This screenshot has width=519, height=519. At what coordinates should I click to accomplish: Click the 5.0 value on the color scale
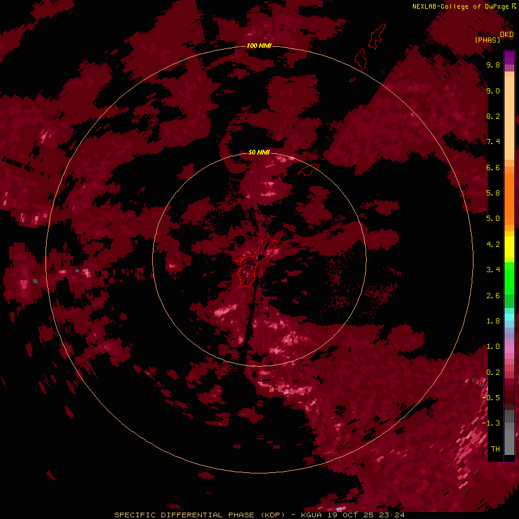(493, 219)
